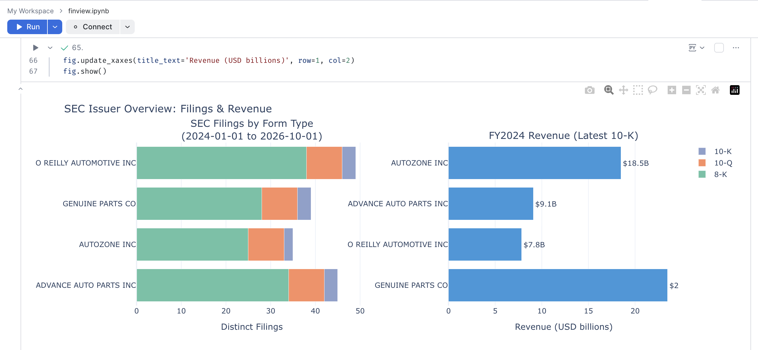The height and width of the screenshot is (350, 758).
Task: Click the Run button
Action: [x=27, y=27]
